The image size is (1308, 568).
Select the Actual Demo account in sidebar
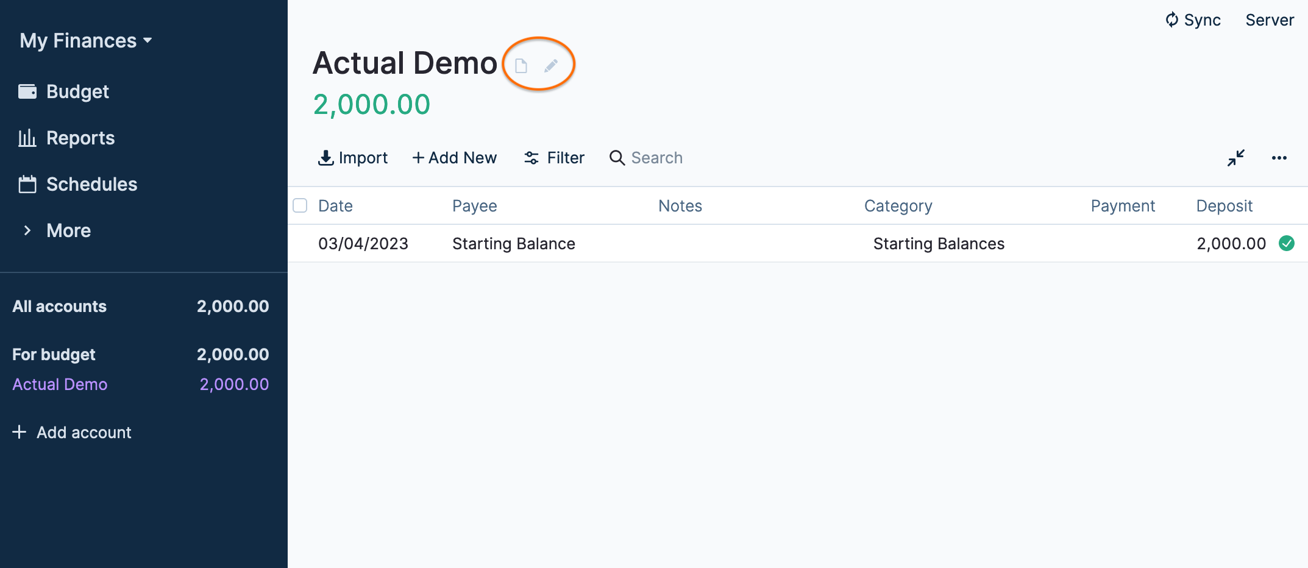60,384
